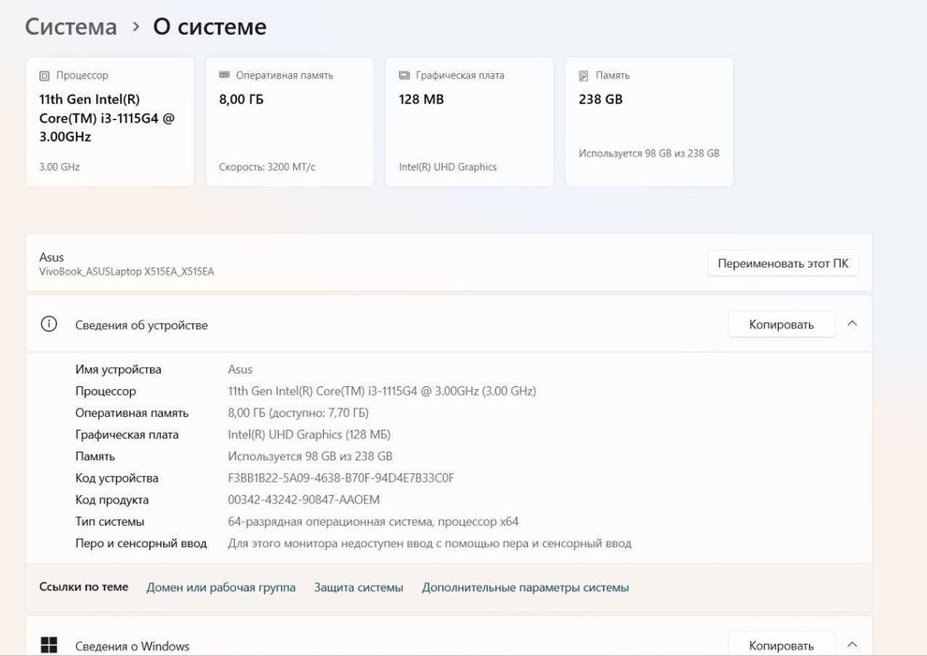Click the RAM icon in the Оперативная память card
Viewport: 927px width, 656px height.
(x=224, y=75)
